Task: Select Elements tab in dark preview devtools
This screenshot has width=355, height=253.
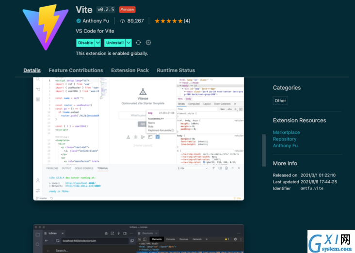Action: [157, 239]
